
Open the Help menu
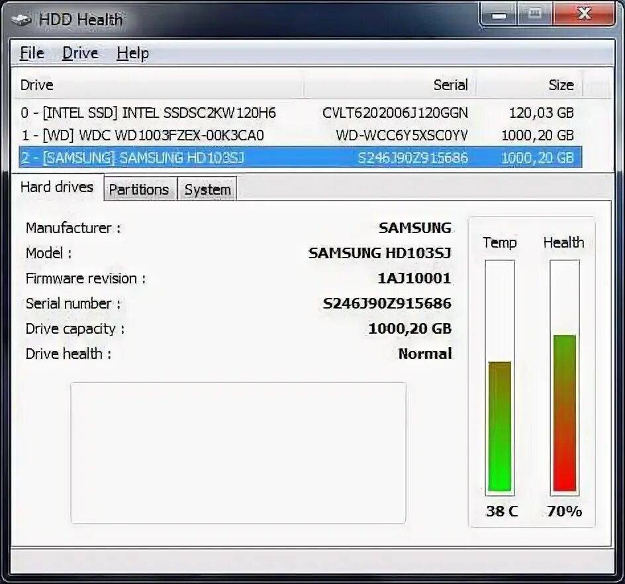tap(132, 54)
